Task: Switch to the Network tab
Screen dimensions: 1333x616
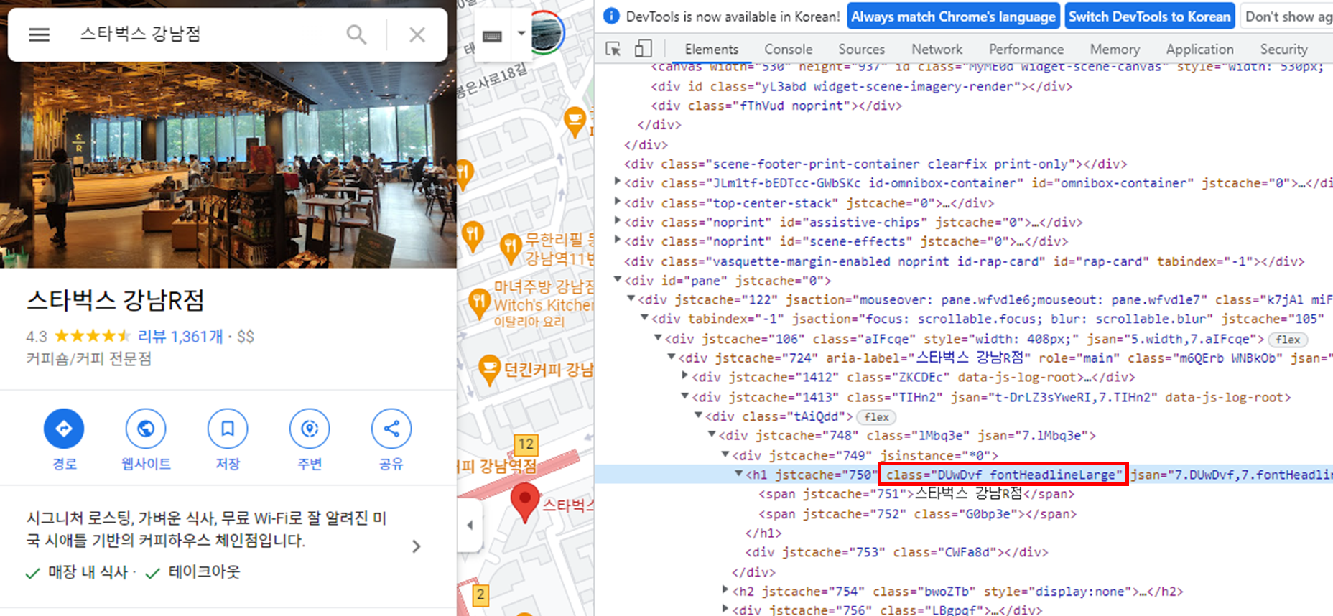Action: click(937, 49)
